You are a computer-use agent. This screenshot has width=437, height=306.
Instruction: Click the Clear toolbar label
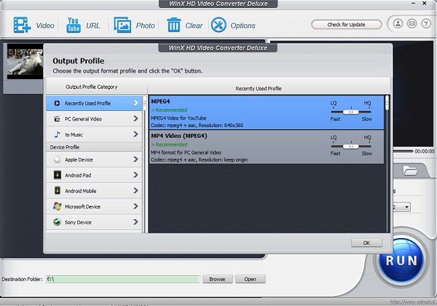click(x=194, y=26)
